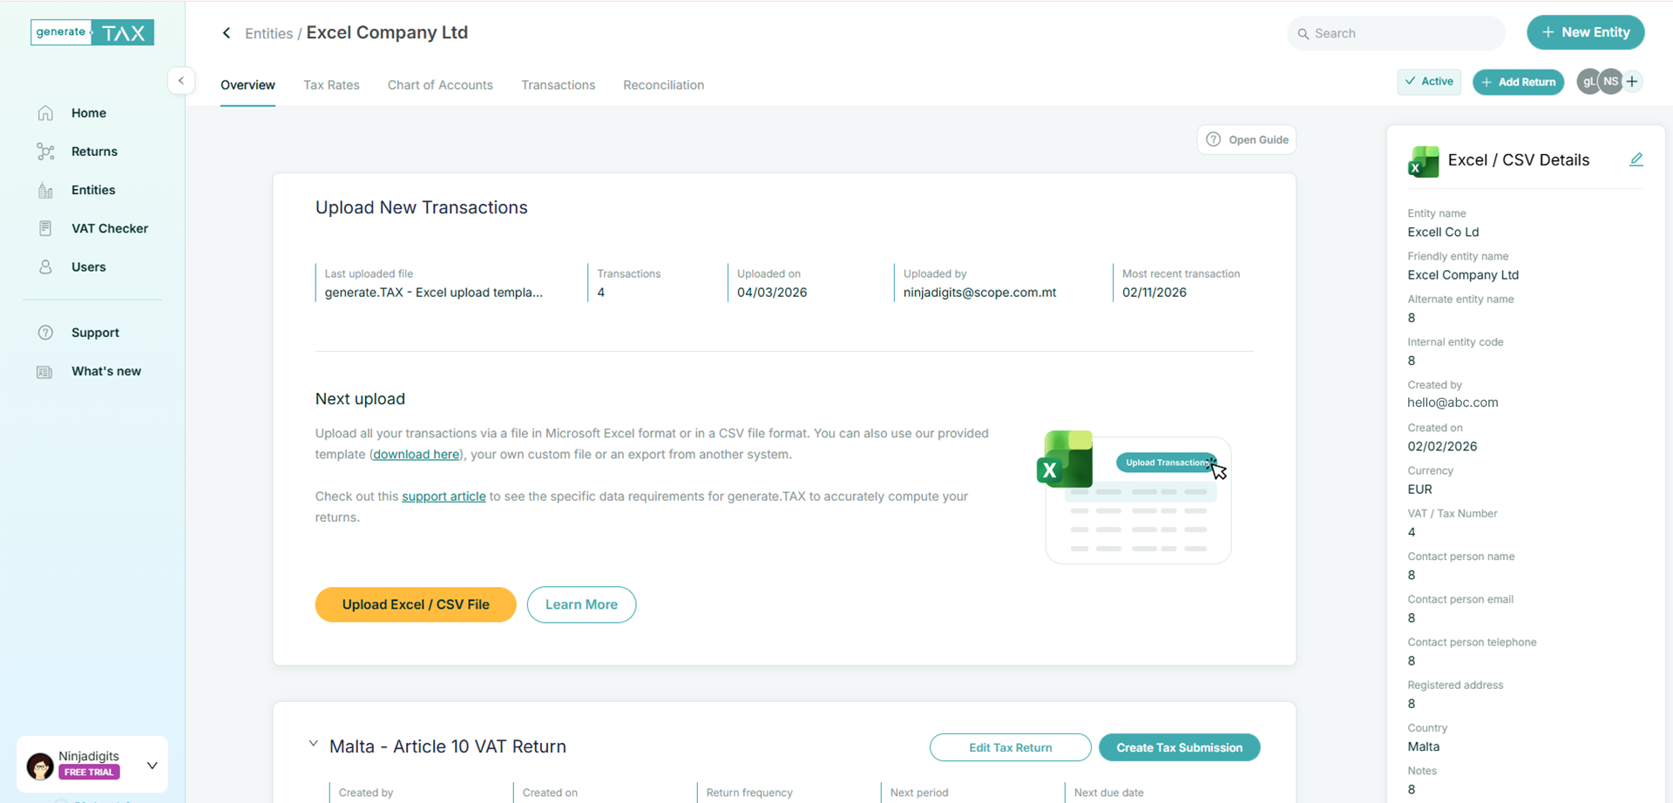Click the Upload Transactions illustration
The image size is (1673, 803).
pos(1134,497)
